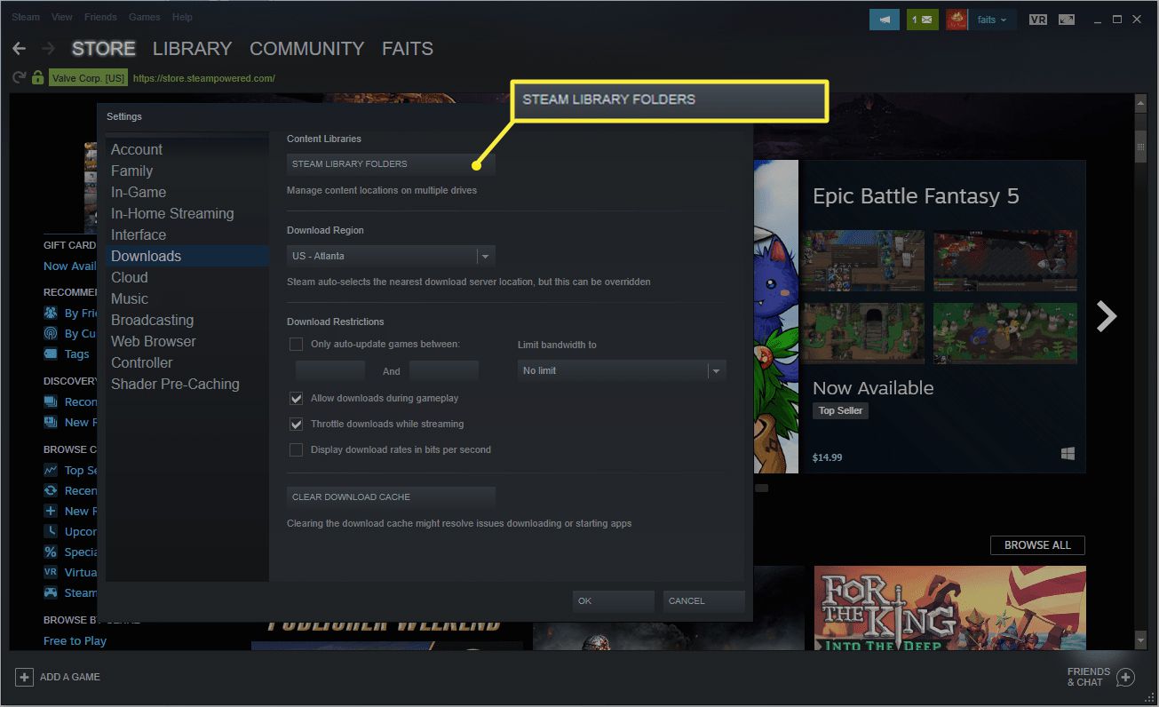Click the By Friends icon in the sidebar

pyautogui.click(x=50, y=313)
